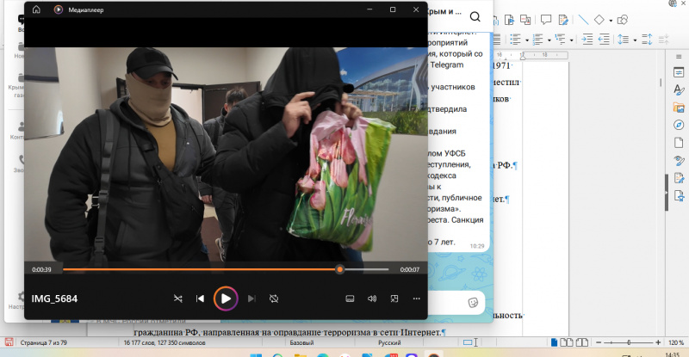
Task: Open the sidebar Styles panel
Action: (679, 89)
